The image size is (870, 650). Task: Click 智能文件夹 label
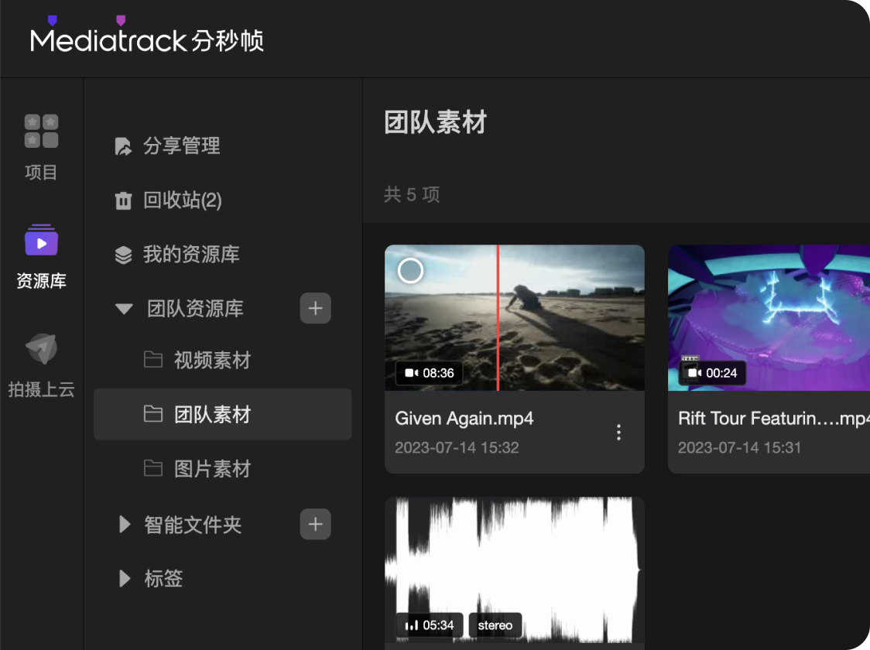193,525
